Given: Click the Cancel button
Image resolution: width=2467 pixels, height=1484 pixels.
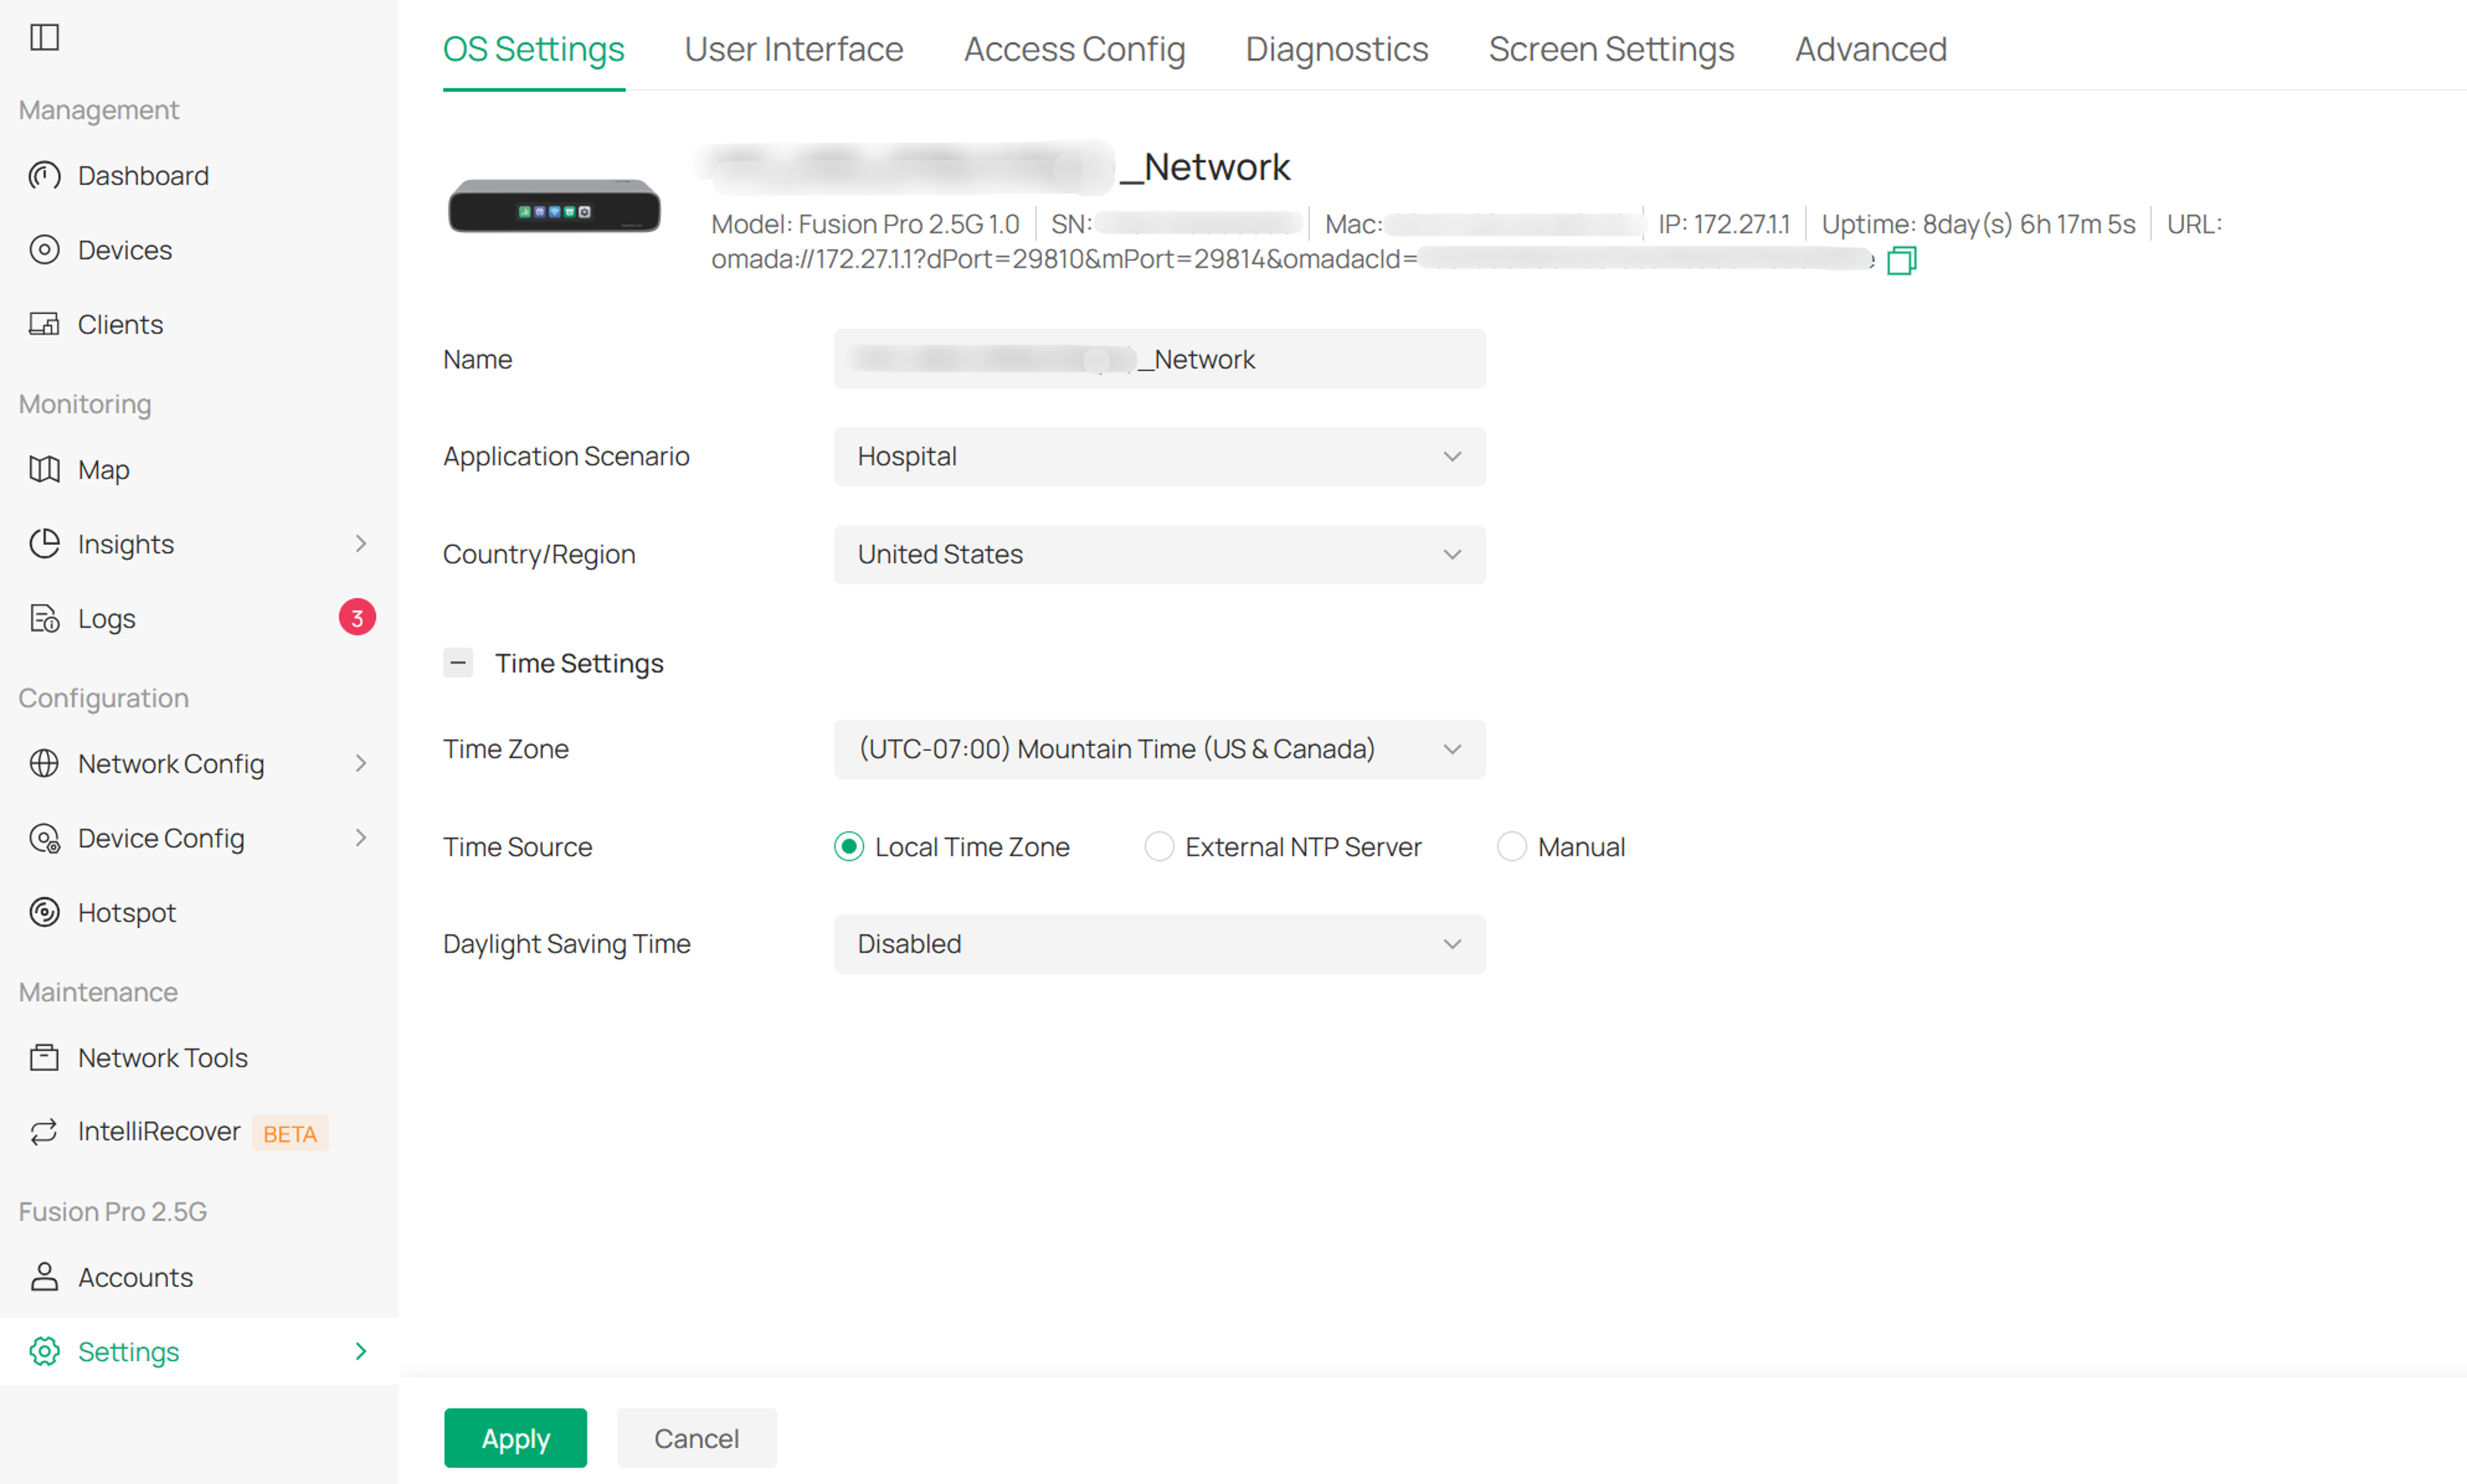Looking at the screenshot, I should (696, 1438).
